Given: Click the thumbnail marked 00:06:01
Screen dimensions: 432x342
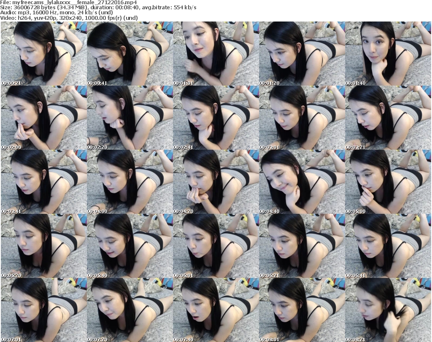Looking at the screenshot, I should (215, 246).
